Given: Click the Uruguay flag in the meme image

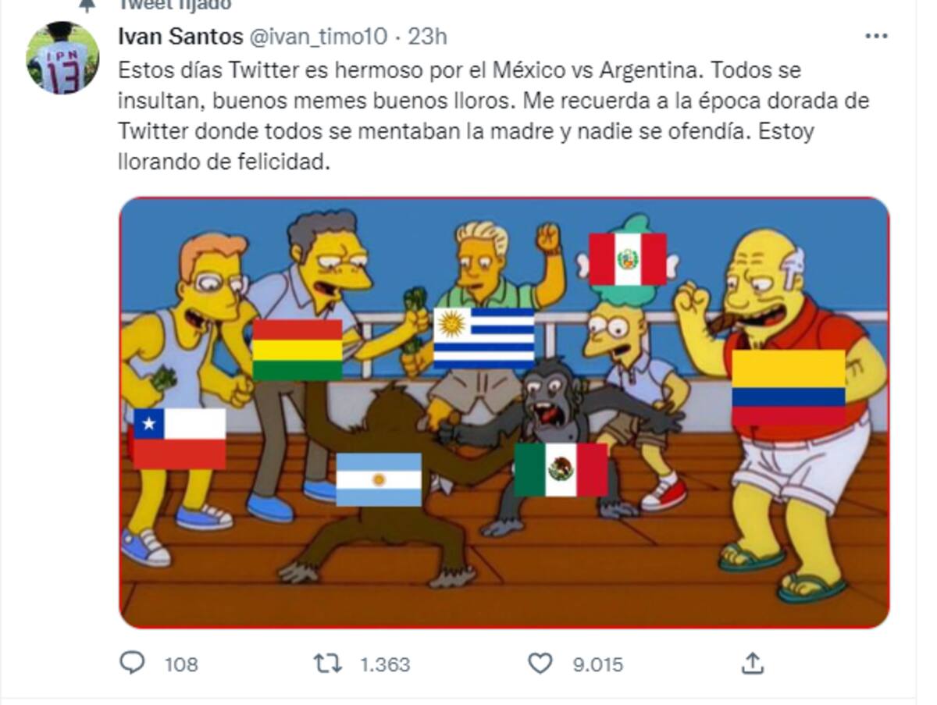Looking at the screenshot, I should (x=484, y=337).
